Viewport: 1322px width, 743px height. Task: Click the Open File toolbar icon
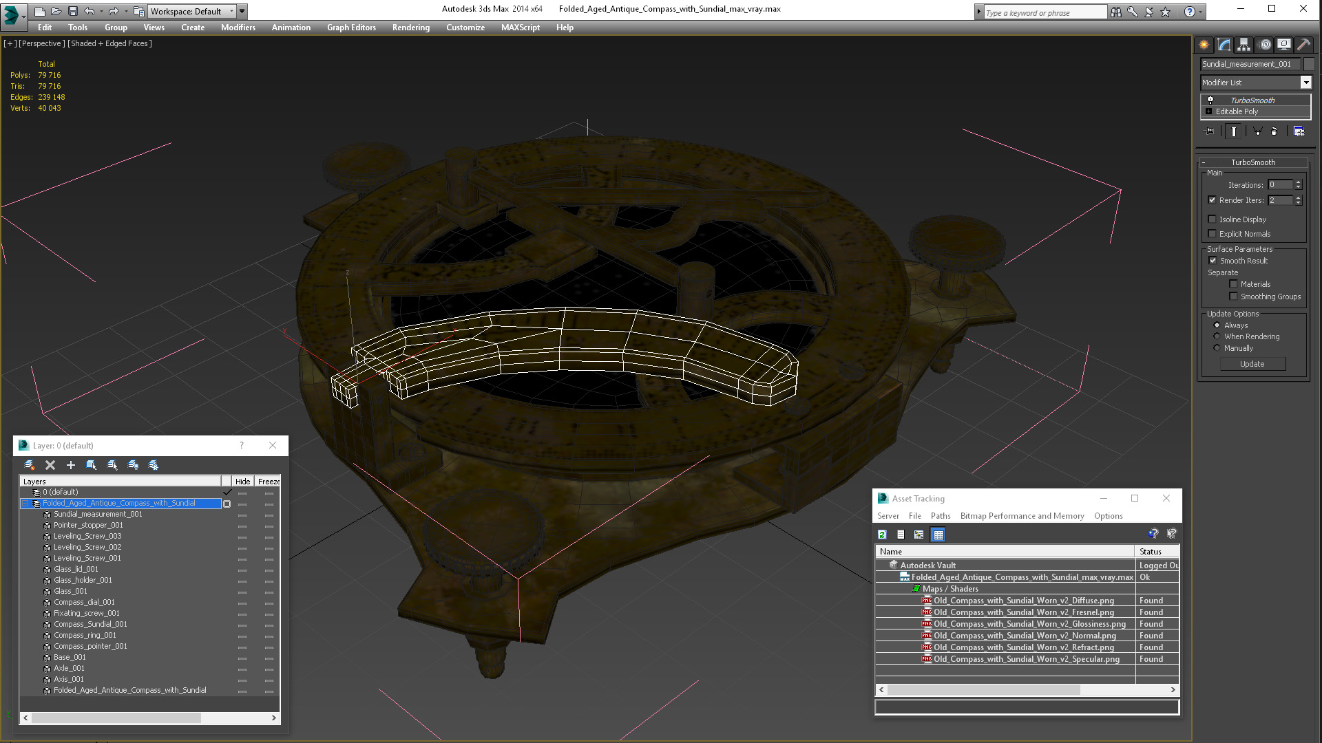pyautogui.click(x=56, y=11)
